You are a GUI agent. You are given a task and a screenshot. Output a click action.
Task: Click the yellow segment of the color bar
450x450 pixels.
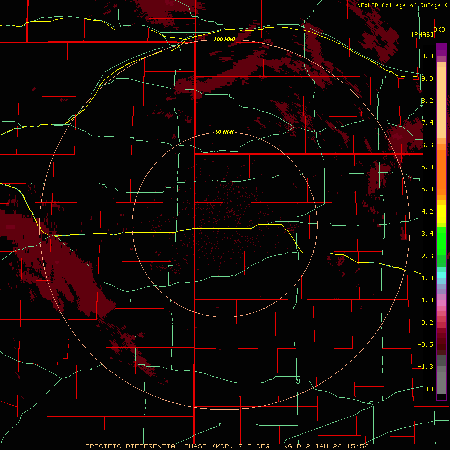(441, 214)
